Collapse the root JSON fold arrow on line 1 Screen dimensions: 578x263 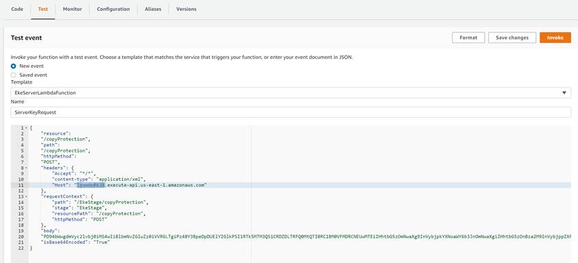click(x=27, y=128)
